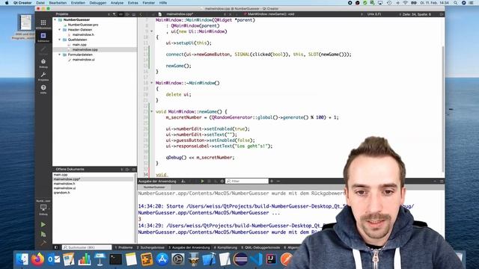Open the Hilfe mode in sidebar
The height and width of the screenshot is (269, 479).
[43, 89]
